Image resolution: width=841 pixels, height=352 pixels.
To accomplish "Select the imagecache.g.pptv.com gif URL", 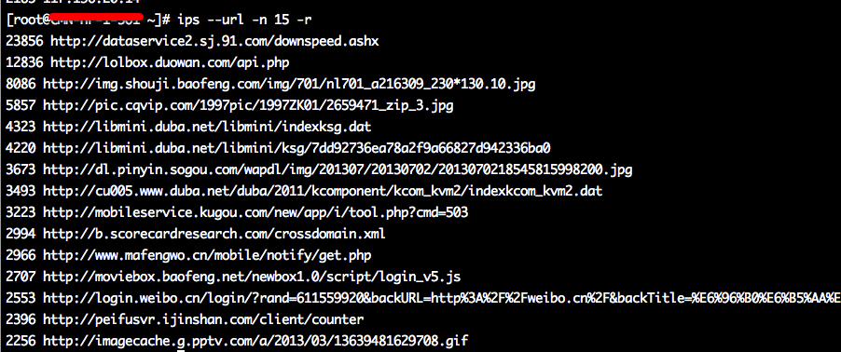I will [x=255, y=341].
